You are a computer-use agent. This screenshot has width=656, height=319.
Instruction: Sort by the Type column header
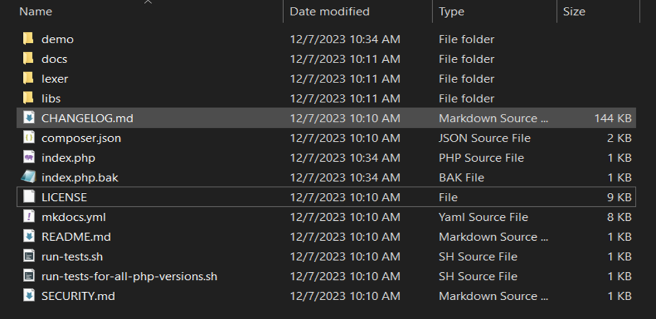tap(451, 12)
